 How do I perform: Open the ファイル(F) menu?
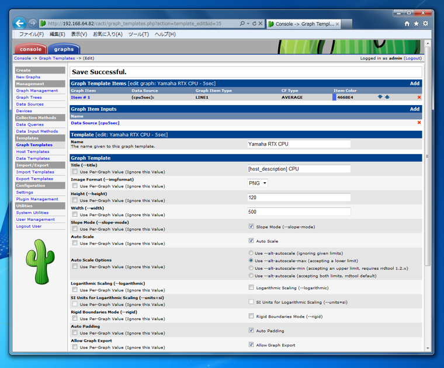32,34
